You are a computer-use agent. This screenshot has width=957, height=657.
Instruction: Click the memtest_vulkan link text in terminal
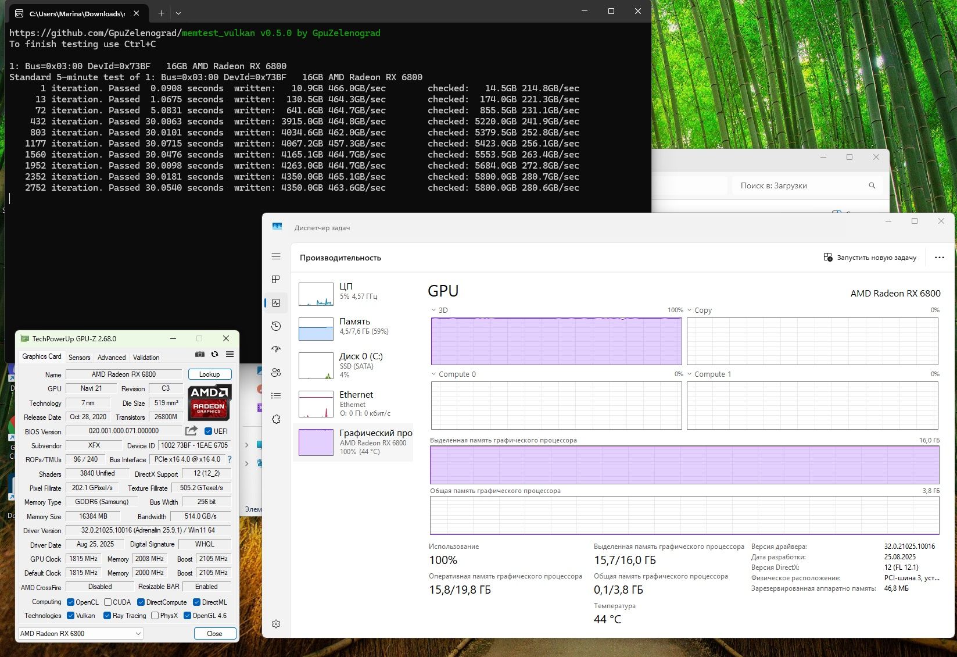pos(218,33)
